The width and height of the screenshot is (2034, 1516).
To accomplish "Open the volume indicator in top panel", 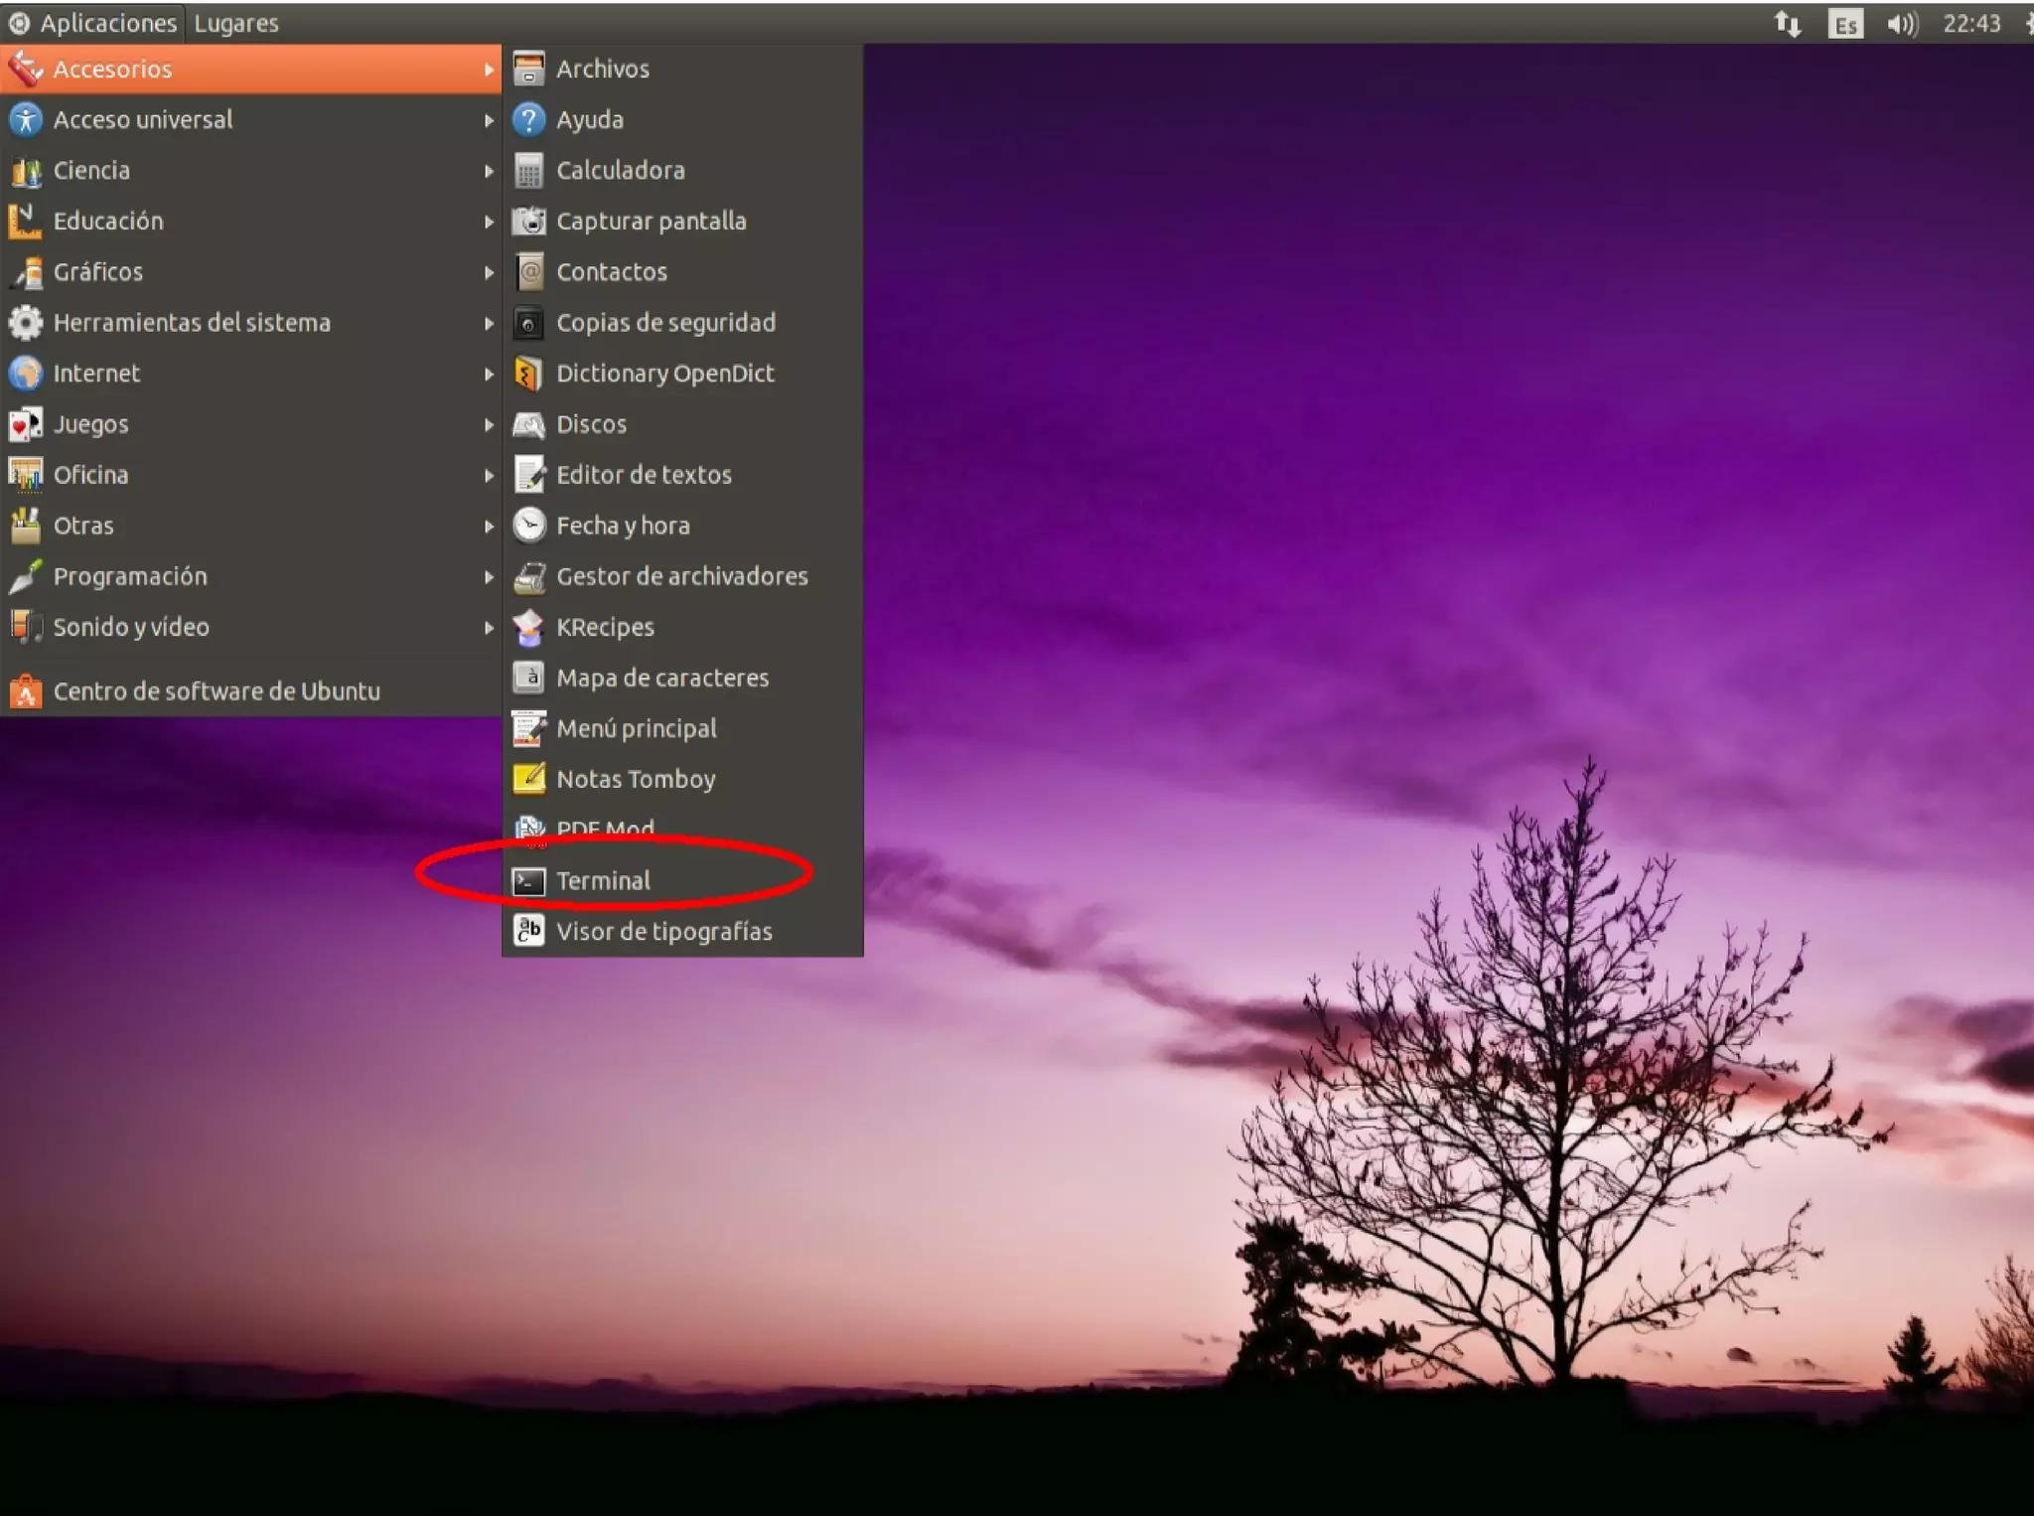I will click(x=1901, y=24).
